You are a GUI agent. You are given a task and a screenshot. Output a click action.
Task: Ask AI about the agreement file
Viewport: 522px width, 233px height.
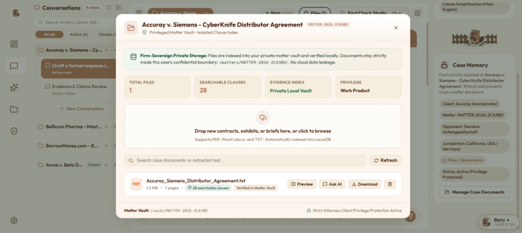tap(332, 184)
